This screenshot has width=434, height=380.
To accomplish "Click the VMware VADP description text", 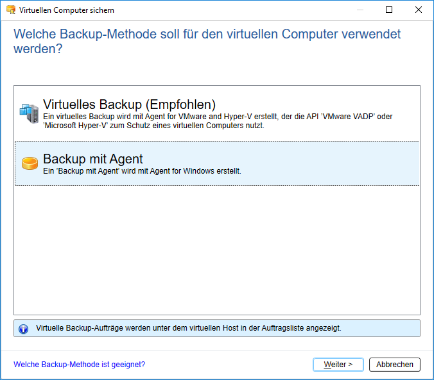I will click(x=218, y=120).
